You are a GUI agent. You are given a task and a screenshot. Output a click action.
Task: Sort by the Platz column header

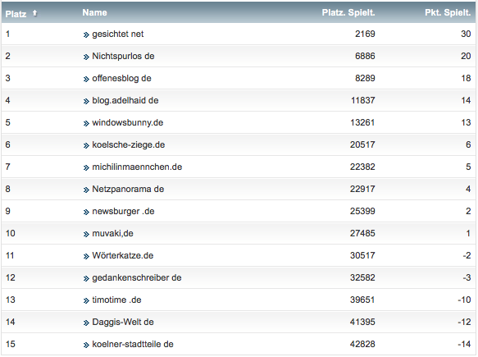tap(16, 14)
